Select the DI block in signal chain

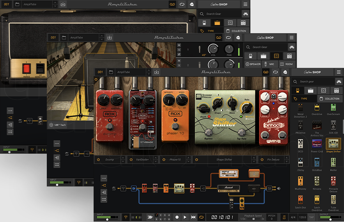[134, 188]
